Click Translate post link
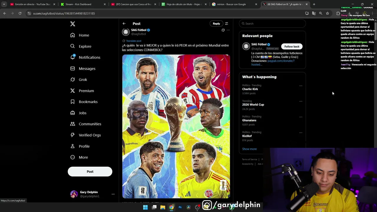 [134, 41]
